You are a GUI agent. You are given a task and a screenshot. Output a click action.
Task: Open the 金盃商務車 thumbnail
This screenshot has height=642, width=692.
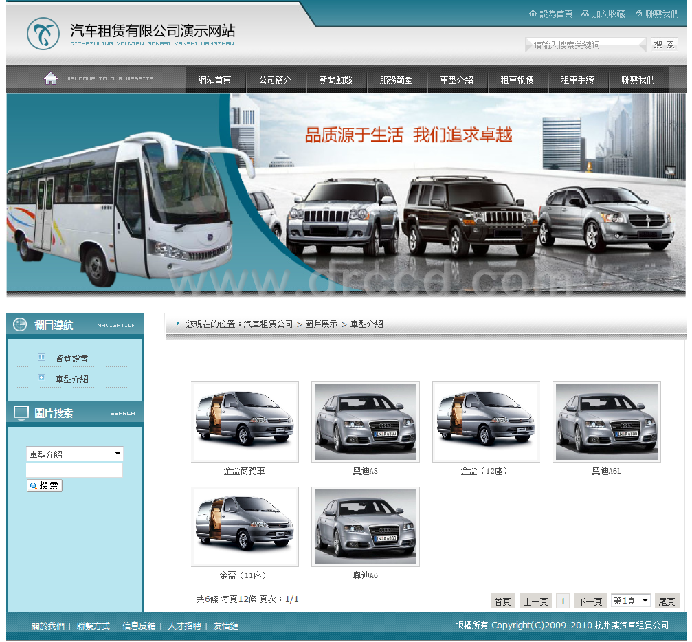click(x=245, y=421)
